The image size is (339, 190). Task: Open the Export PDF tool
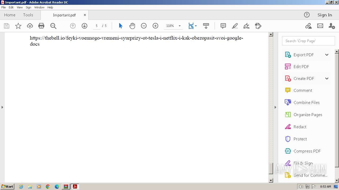(304, 55)
